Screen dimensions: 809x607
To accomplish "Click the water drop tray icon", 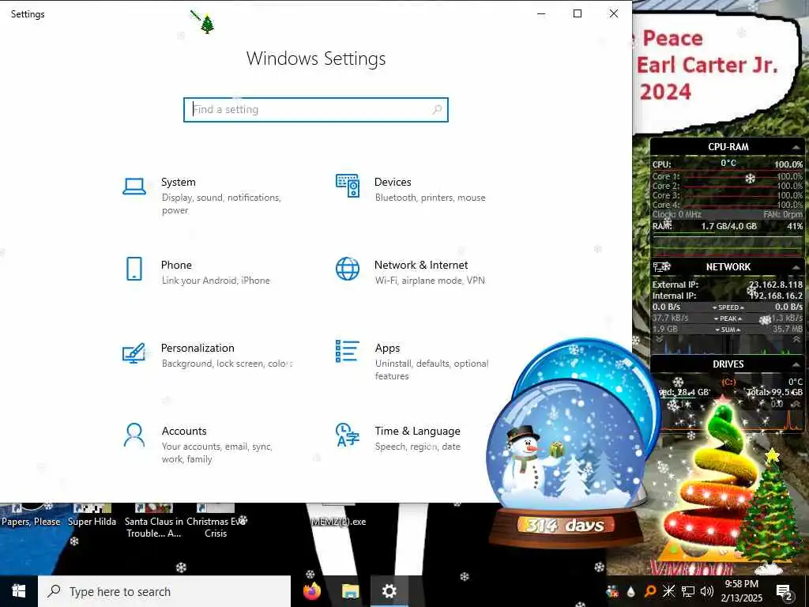I will click(x=630, y=591).
